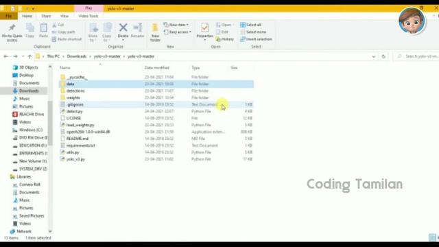Click the Move to icon
This screenshot has width=439, height=247.
click(93, 28)
